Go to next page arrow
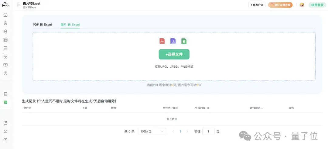Viewport: 328px width, 149px height. coord(187,131)
